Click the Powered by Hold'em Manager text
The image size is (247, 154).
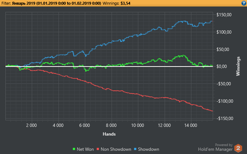tap(215, 147)
